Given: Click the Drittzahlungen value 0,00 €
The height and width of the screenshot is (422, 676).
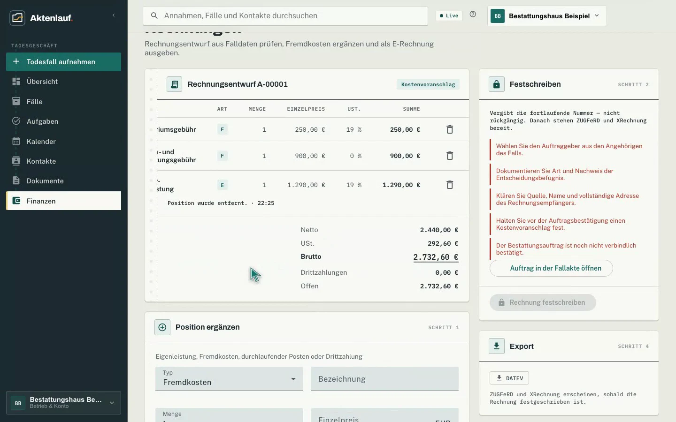Looking at the screenshot, I should point(447,272).
